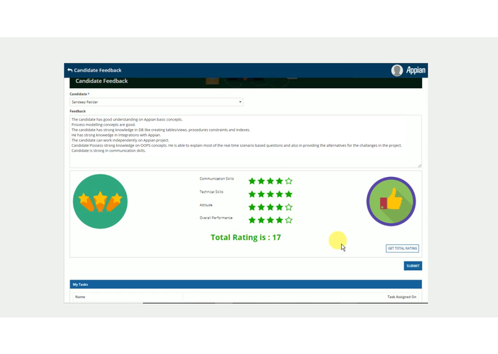Click the three stars badge image
Screen dimensions: 498x354
coord(100,201)
